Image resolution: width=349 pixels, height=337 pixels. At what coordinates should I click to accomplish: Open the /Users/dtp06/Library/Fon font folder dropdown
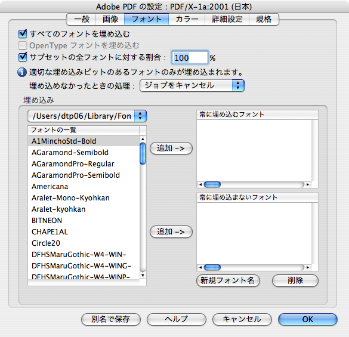click(87, 116)
